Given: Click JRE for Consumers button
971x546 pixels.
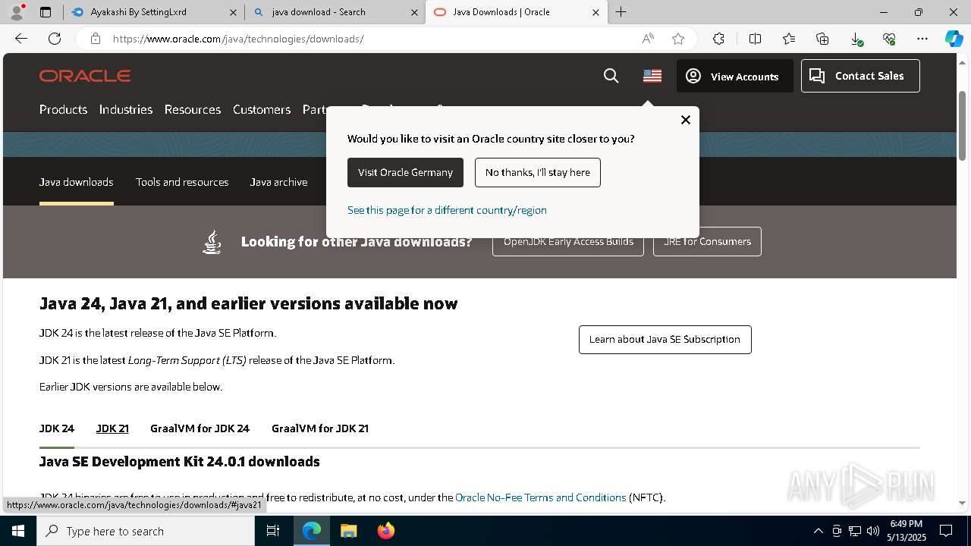Looking at the screenshot, I should (x=707, y=241).
